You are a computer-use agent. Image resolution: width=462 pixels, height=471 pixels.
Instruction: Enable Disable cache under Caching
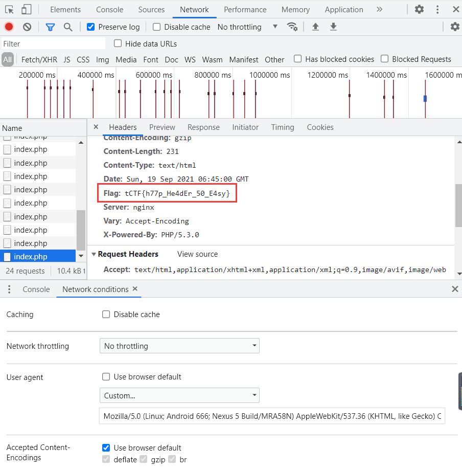pos(106,314)
